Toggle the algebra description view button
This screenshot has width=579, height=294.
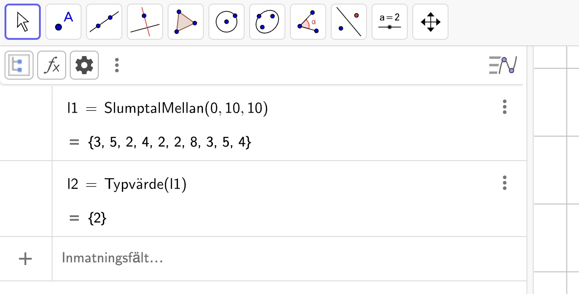click(x=19, y=65)
